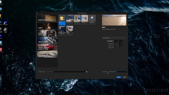The height and width of the screenshot is (95, 169).
Task: Select the C++ project type
Action: coord(118,41)
